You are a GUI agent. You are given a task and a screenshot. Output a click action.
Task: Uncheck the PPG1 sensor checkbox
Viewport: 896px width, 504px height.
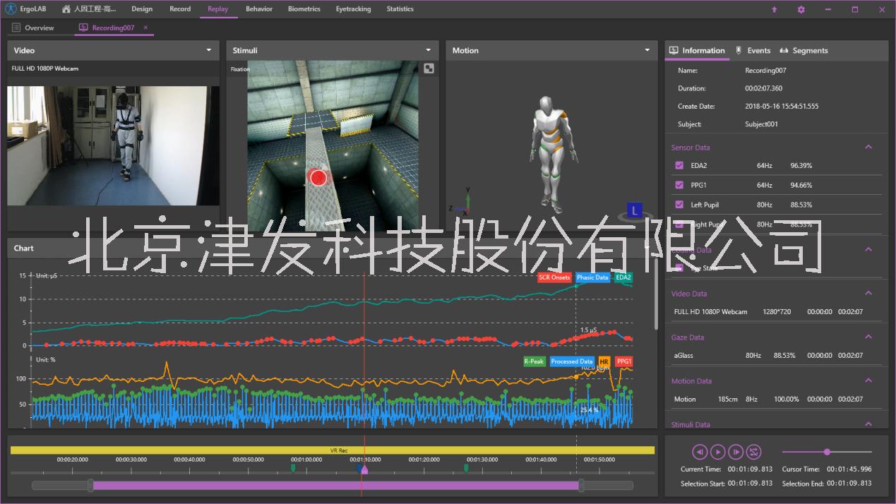[x=679, y=185]
